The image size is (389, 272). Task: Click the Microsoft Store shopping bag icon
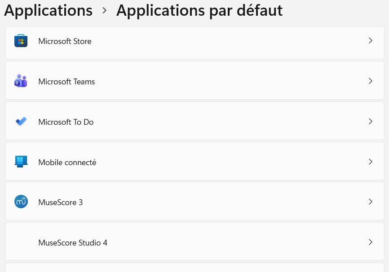point(21,41)
